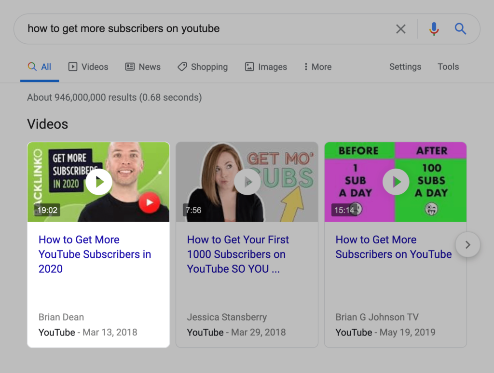This screenshot has height=373, width=494.
Task: Open Google search Settings
Action: 405,67
